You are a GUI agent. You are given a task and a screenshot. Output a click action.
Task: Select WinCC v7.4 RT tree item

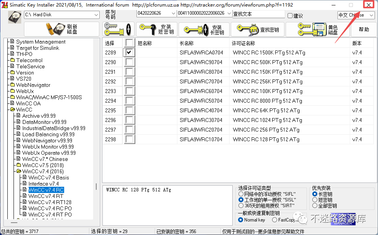coord(46,196)
